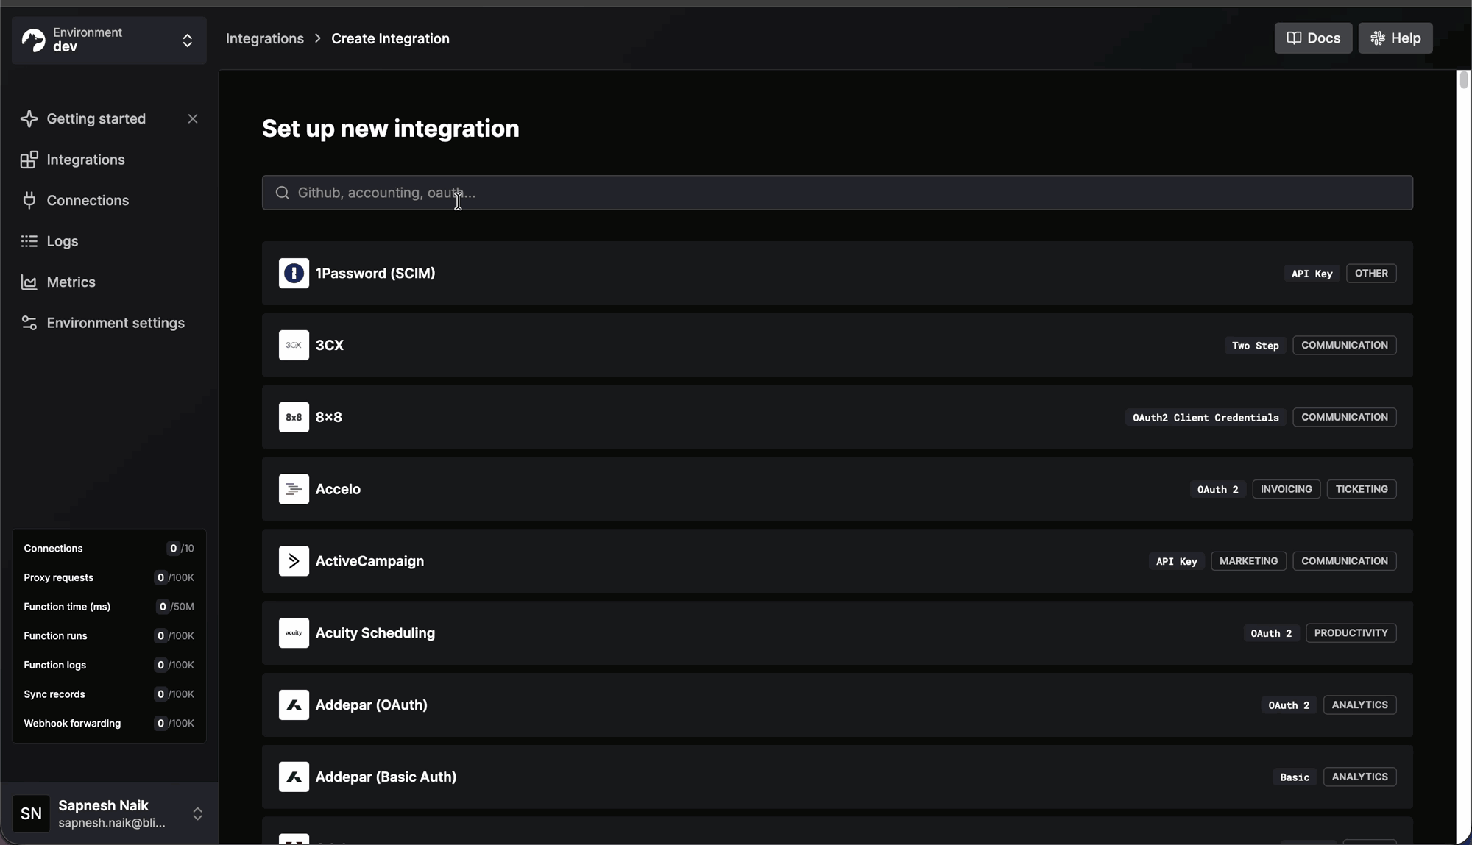Screen dimensions: 1472x845
Task: Click the 1Password (SCIM) logo icon
Action: pyautogui.click(x=294, y=274)
